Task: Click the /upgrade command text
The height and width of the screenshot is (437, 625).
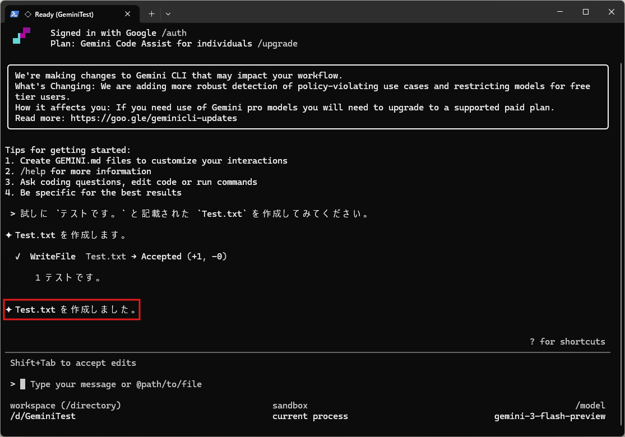Action: [277, 44]
